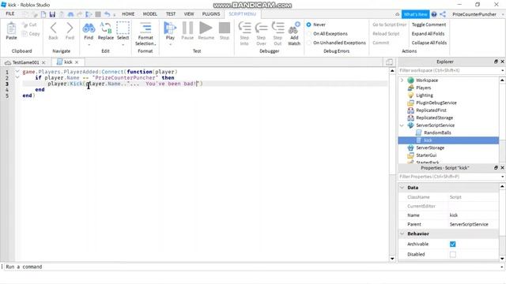This screenshot has width=506, height=284.
Task: Click the save icon in quick access toolbar
Action: (x=52, y=14)
